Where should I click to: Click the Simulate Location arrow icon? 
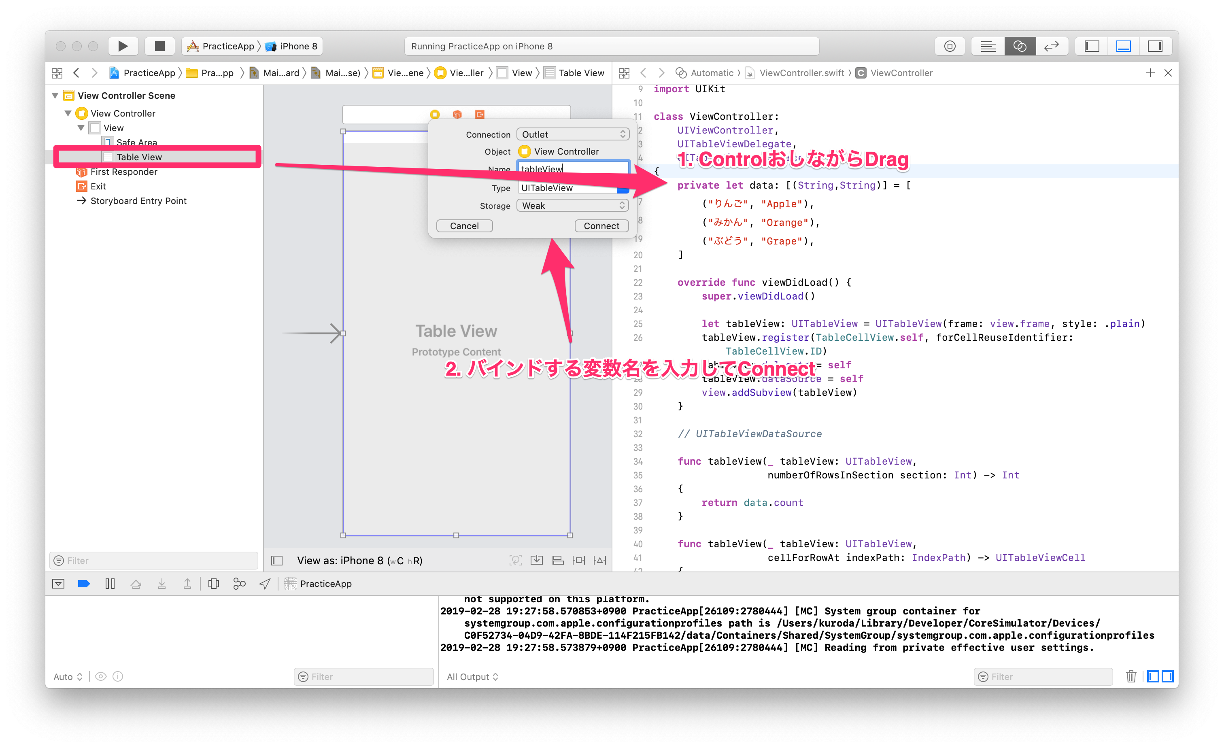click(x=265, y=584)
